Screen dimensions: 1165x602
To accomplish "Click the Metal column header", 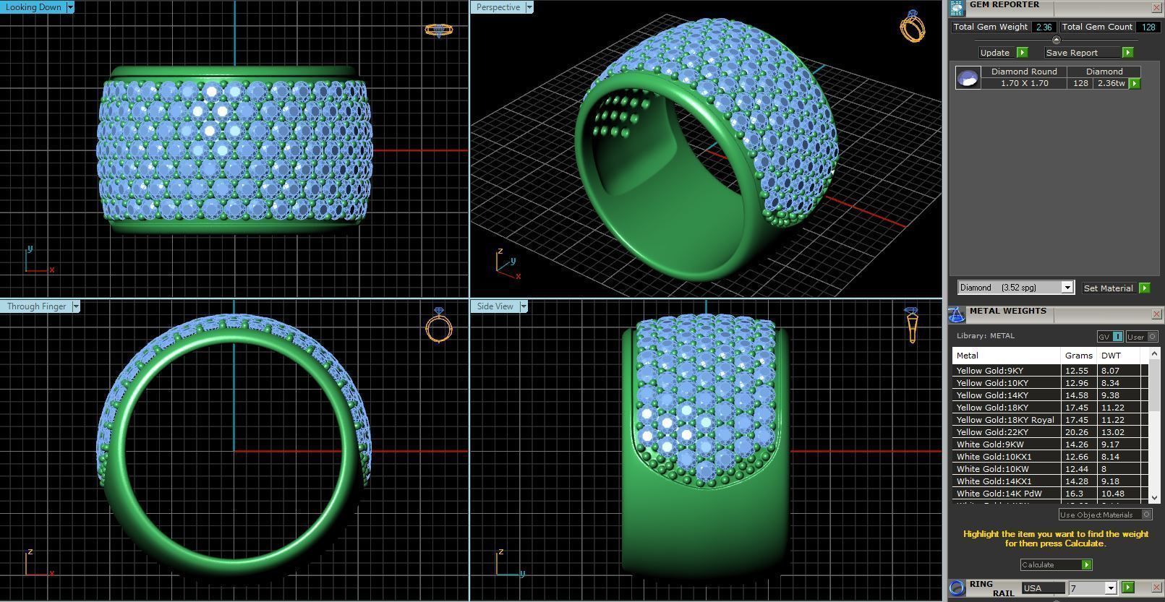I will pyautogui.click(x=1007, y=356).
